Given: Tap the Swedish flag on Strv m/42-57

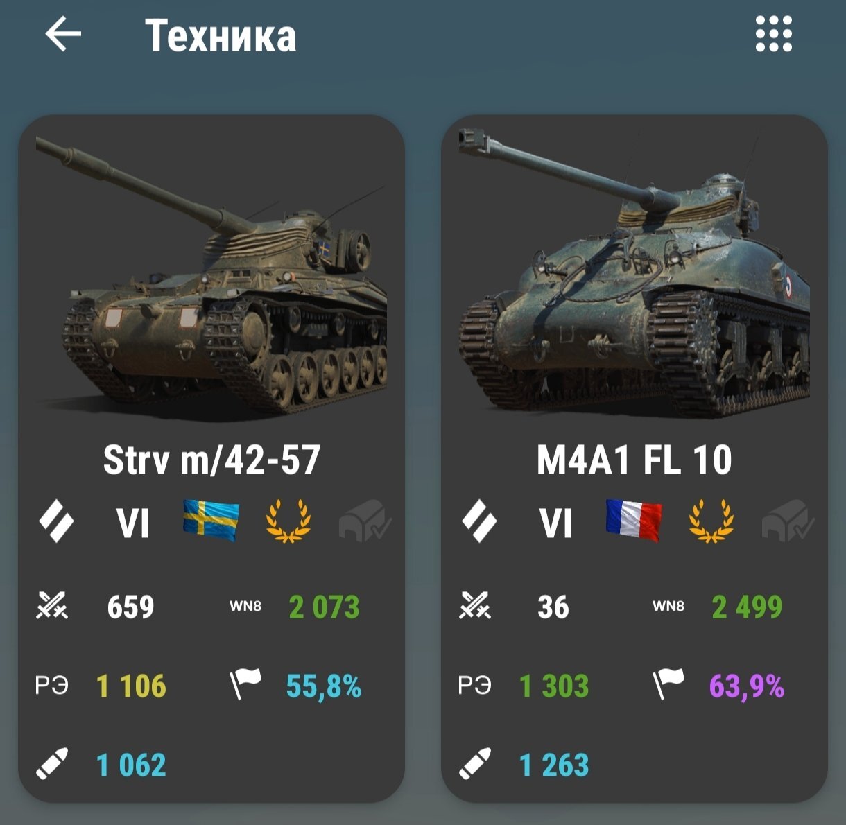Looking at the screenshot, I should 211,521.
